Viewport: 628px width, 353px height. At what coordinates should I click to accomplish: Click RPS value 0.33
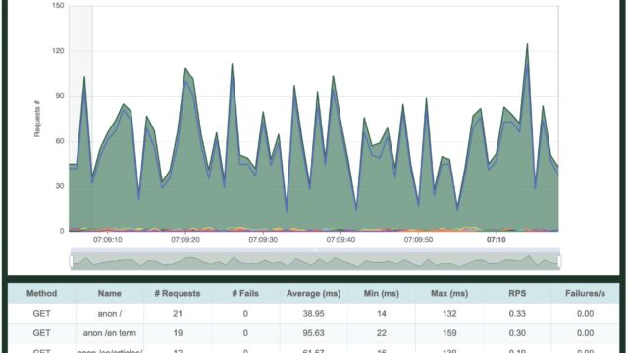(x=517, y=314)
